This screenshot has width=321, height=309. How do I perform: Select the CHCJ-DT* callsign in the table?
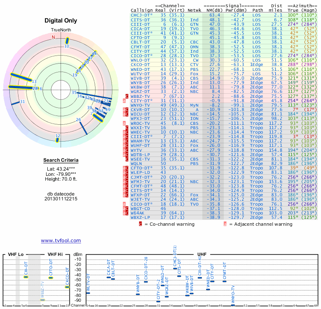pos(141,14)
